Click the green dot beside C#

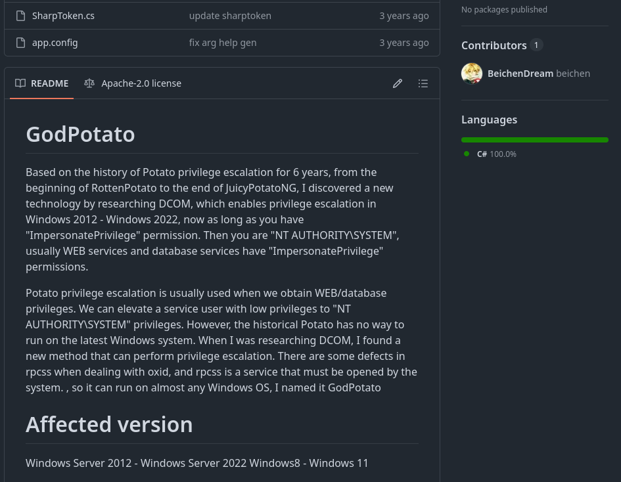click(467, 154)
